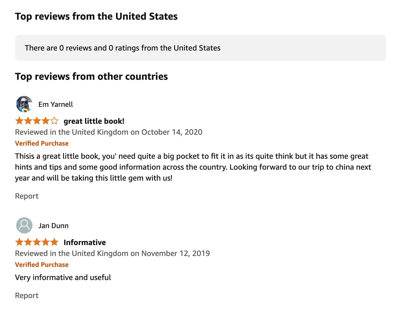393x318 pixels.
Task: Click the October 14, 2020 review date line
Action: coord(109,132)
